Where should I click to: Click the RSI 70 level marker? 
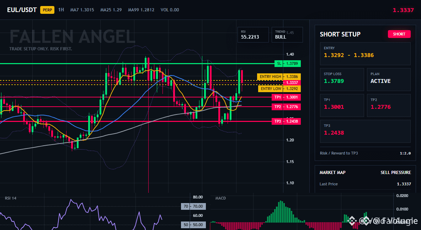click(193, 206)
